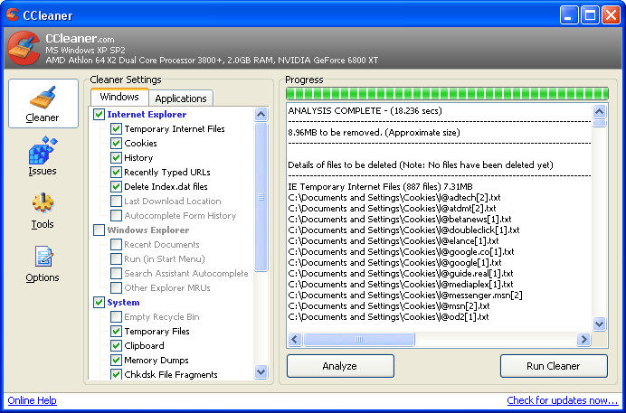Open the Cleaner section broom icon

pos(43,97)
